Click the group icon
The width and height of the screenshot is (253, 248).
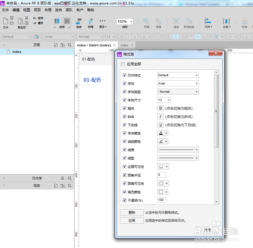(176, 21)
